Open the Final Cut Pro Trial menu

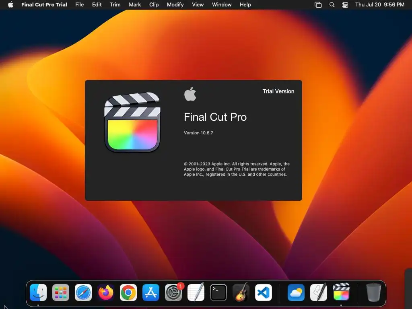(44, 4)
